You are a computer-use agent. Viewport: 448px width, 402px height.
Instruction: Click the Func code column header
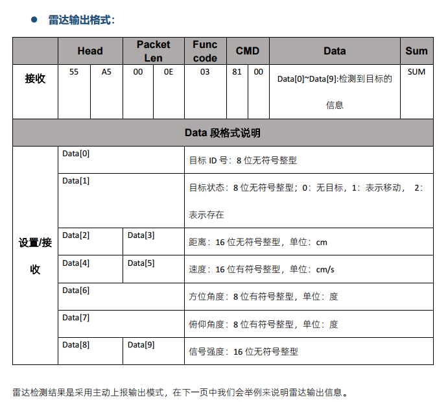pos(205,51)
